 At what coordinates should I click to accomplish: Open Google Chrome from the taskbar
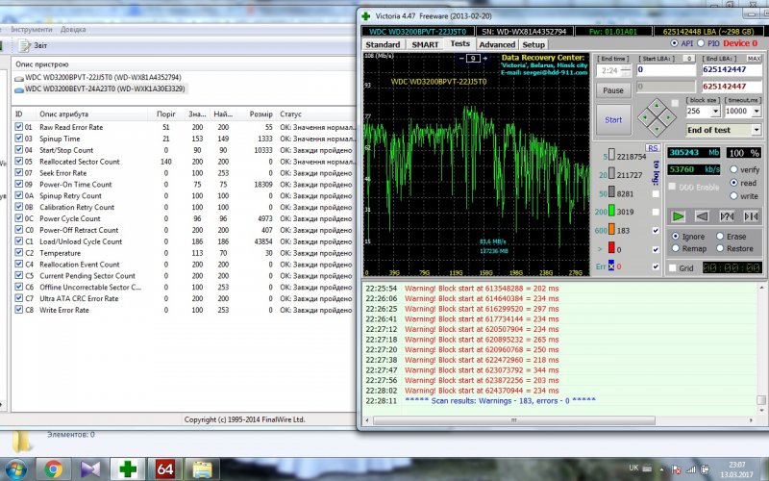click(53, 468)
